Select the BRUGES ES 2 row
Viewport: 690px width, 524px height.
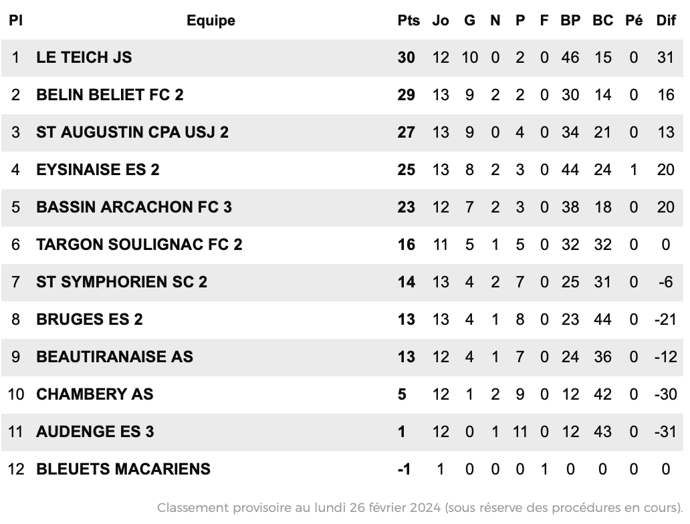342,320
